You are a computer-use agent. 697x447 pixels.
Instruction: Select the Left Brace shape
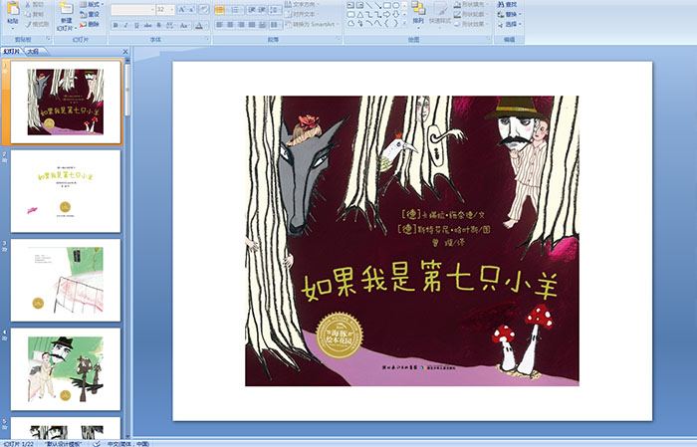(386, 23)
